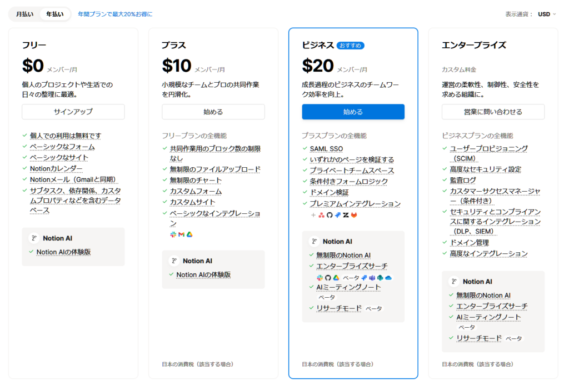The width and height of the screenshot is (569, 390).
Task: Click the Slack icon under ビジネス エンタープライズサーチ
Action: pyautogui.click(x=320, y=278)
